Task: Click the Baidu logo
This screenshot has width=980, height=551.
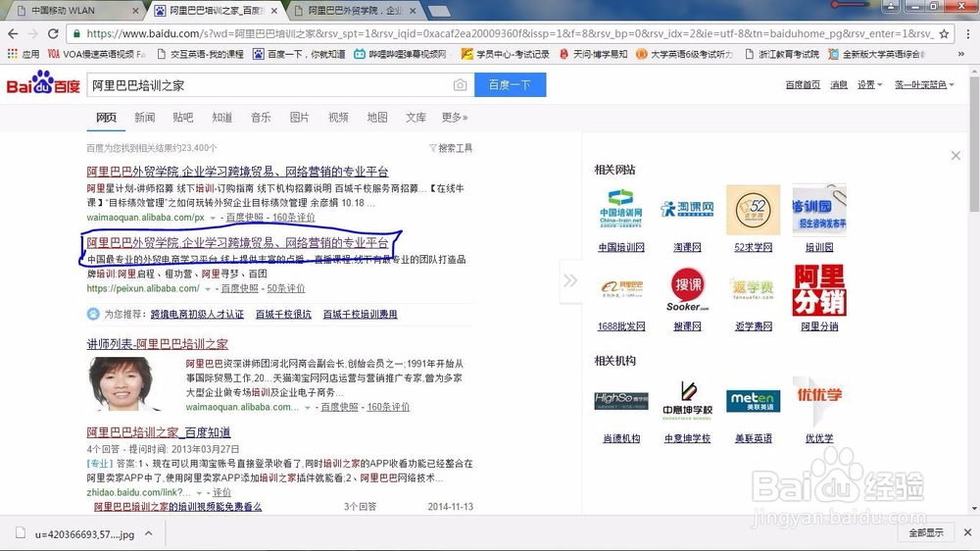Action: click(43, 83)
